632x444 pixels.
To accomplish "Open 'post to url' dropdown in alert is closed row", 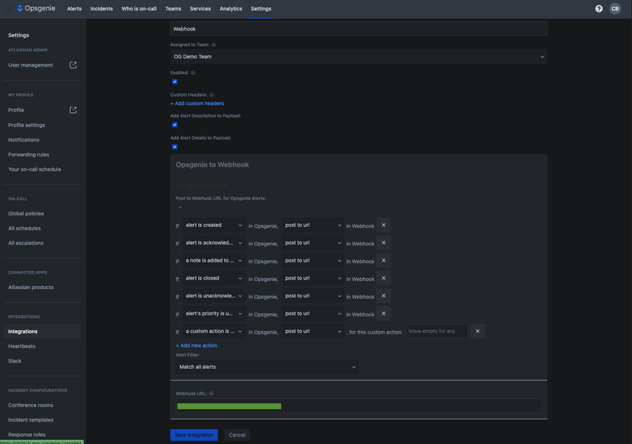I will [313, 278].
